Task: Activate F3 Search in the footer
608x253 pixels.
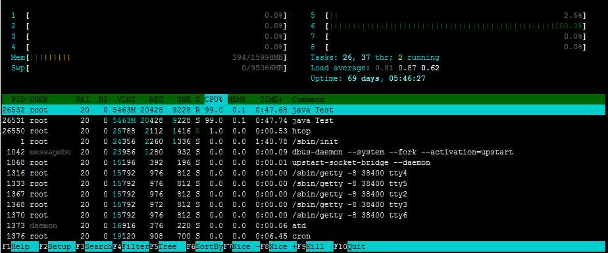Action: 94,247
